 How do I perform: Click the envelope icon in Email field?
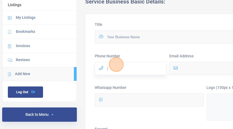coord(176,68)
